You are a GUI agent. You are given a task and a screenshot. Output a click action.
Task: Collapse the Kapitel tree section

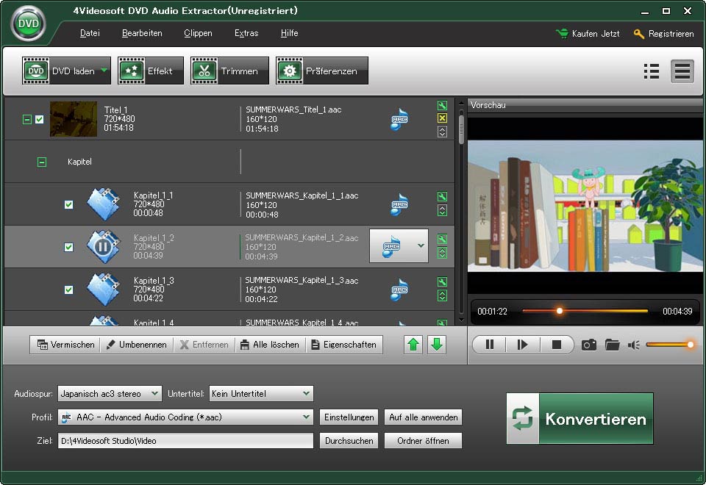pyautogui.click(x=42, y=162)
